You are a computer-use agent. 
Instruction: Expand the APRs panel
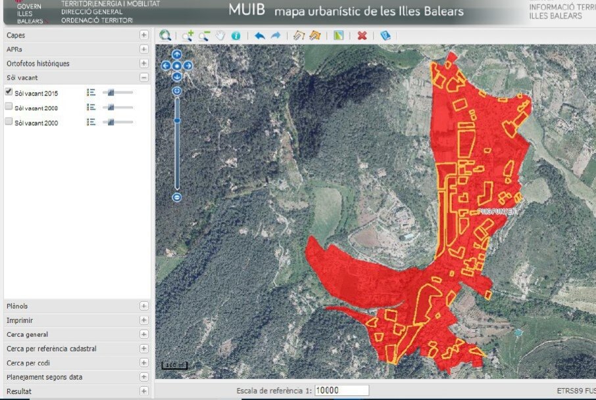coord(143,49)
